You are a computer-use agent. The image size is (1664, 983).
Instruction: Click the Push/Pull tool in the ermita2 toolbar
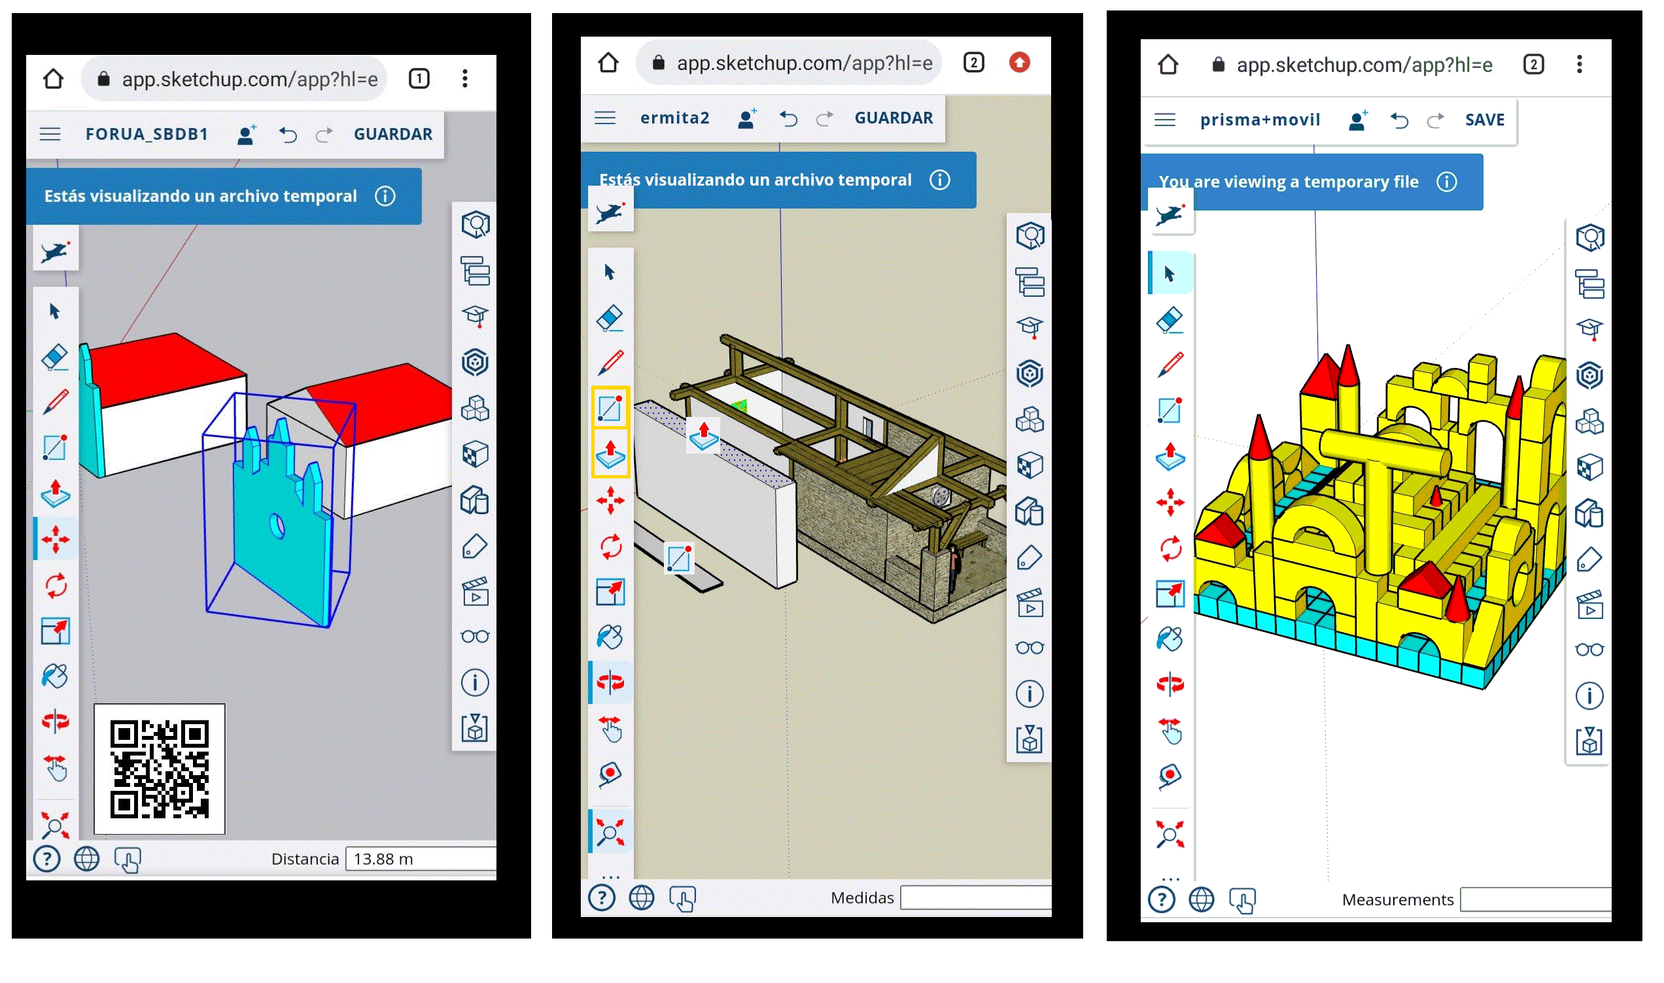pyautogui.click(x=610, y=455)
